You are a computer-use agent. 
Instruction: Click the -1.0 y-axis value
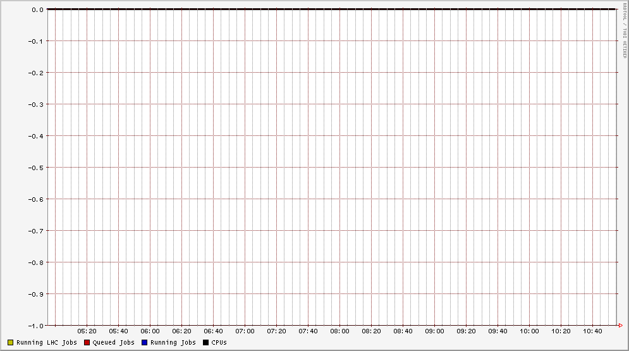(x=35, y=326)
